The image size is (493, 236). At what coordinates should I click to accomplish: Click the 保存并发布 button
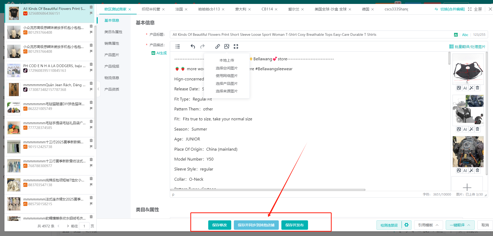(294, 225)
